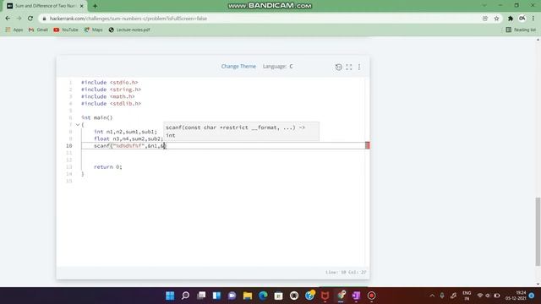Image resolution: width=541 pixels, height=304 pixels.
Task: Click the share page icon in address bar
Action: coord(485,19)
